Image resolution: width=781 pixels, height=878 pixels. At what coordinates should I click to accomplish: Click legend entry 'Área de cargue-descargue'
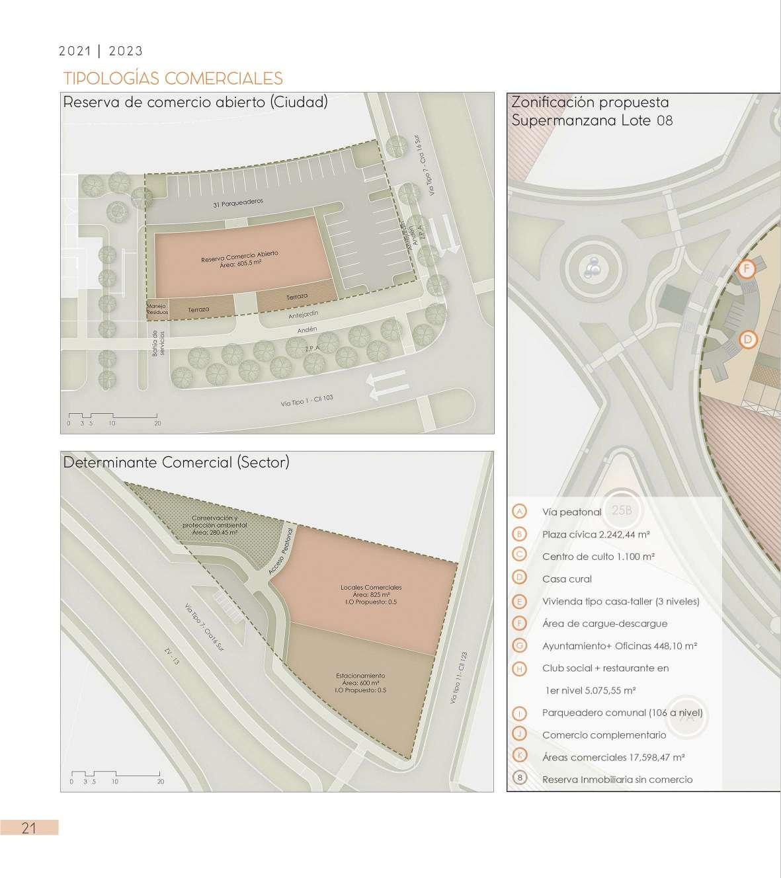(x=604, y=623)
